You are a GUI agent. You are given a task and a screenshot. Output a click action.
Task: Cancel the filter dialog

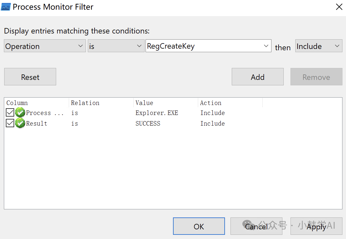(256, 226)
